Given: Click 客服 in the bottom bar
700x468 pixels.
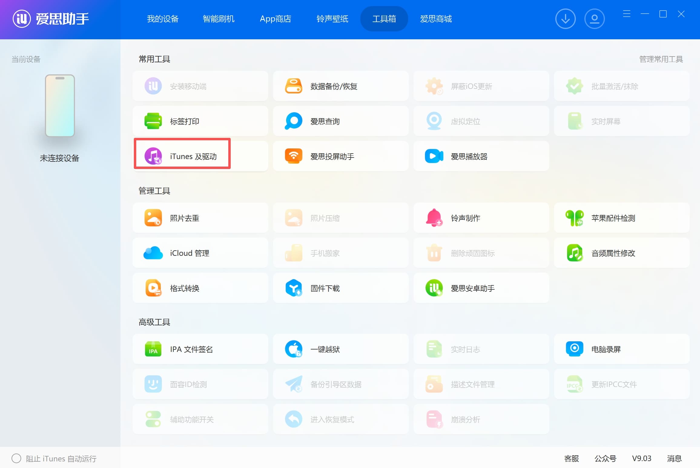Looking at the screenshot, I should pyautogui.click(x=571, y=459).
